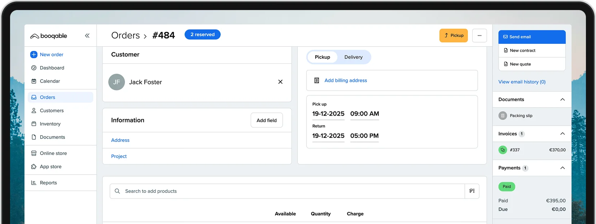This screenshot has width=596, height=224.
Task: Open the three-dots more options menu
Action: pos(479,36)
